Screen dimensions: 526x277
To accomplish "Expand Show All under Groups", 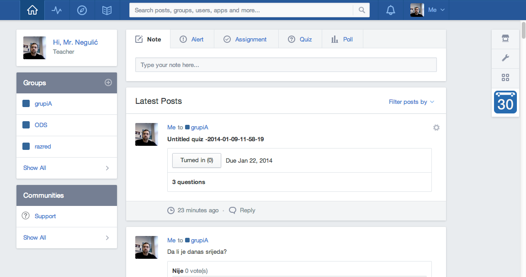I will coord(66,168).
